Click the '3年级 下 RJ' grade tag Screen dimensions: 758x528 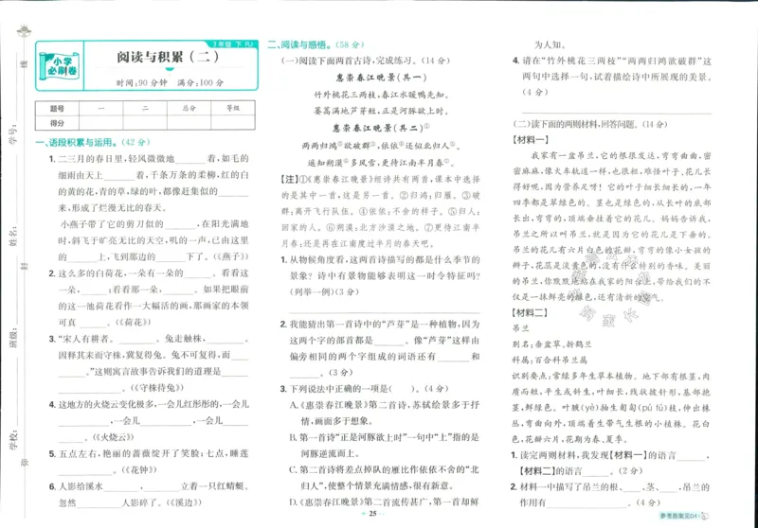tap(232, 44)
